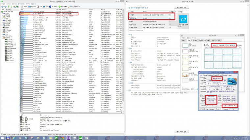Switch to the 즐겨찾기 tab in AIDA64 sidebar
The height and width of the screenshot is (140, 250).
coord(9,10)
